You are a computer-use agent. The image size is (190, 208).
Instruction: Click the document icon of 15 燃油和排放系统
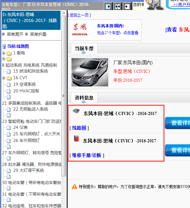pos(9,72)
